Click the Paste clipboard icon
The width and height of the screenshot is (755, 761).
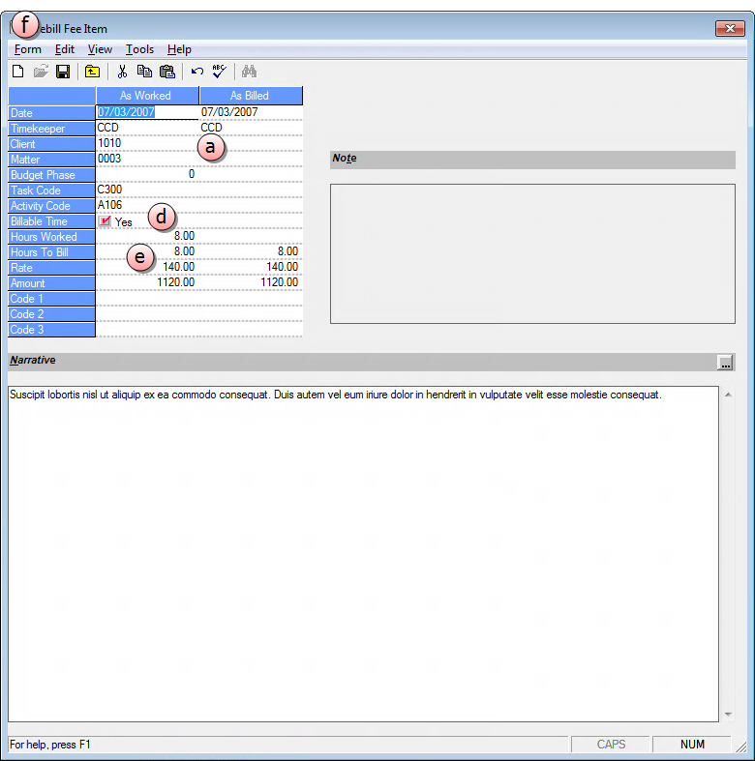point(166,72)
